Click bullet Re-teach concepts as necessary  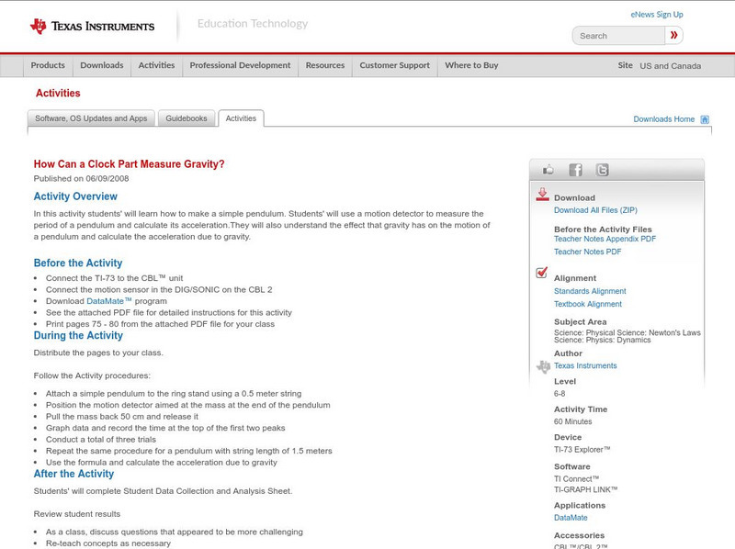point(108,543)
